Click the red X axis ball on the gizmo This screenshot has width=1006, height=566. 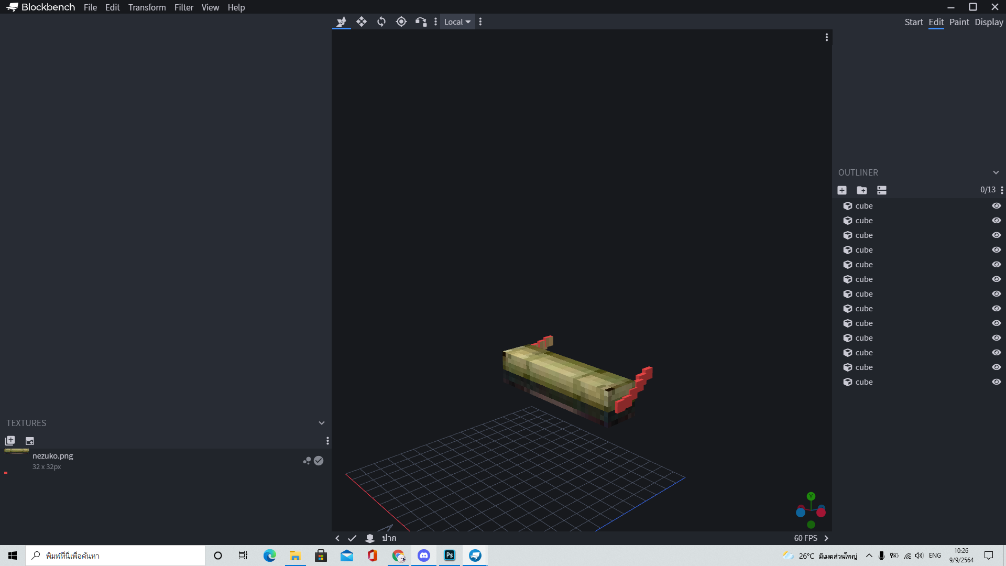821,513
